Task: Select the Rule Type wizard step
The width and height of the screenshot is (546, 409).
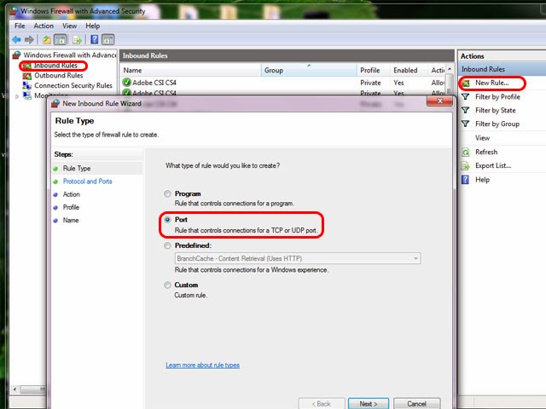Action: [77, 169]
